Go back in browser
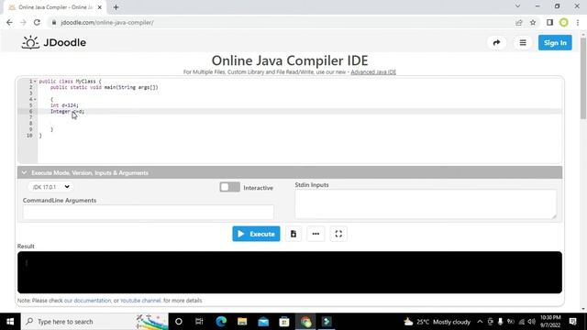Image resolution: width=587 pixels, height=330 pixels. [9, 22]
